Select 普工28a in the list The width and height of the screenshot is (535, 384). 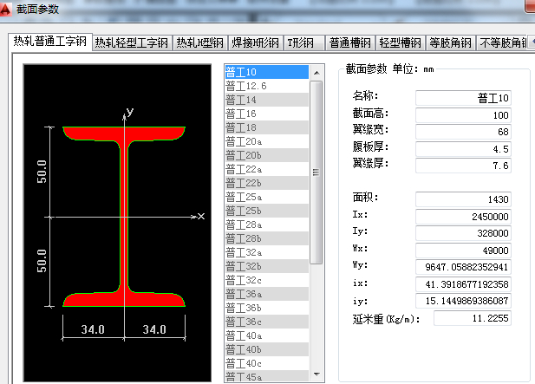(267, 225)
